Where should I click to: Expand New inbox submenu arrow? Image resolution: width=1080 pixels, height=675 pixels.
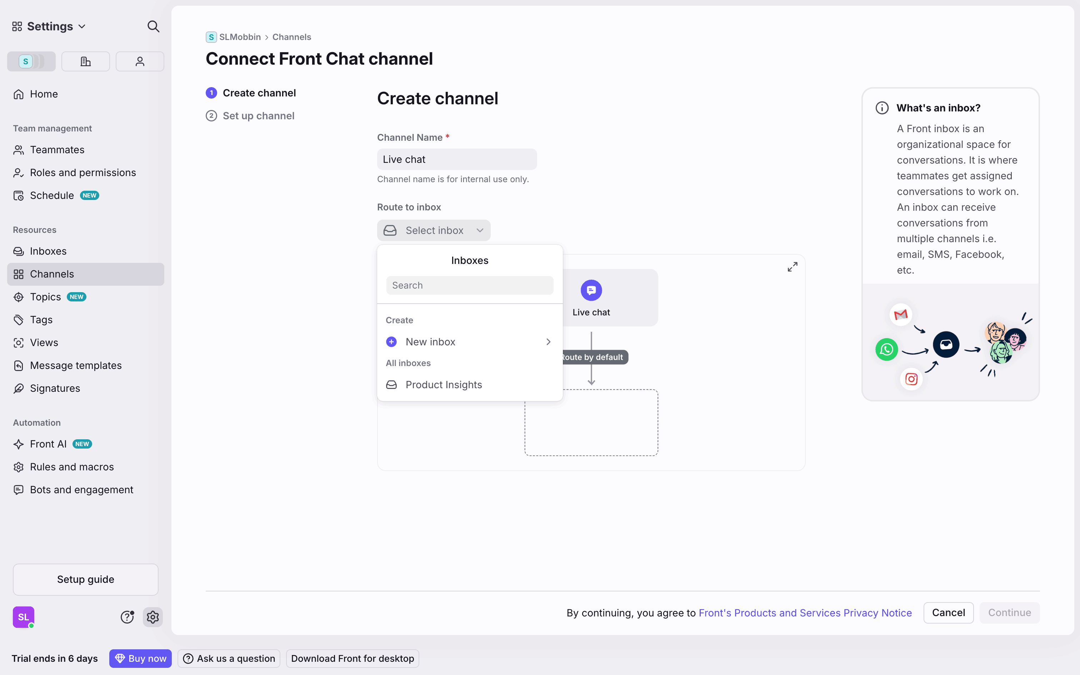549,341
